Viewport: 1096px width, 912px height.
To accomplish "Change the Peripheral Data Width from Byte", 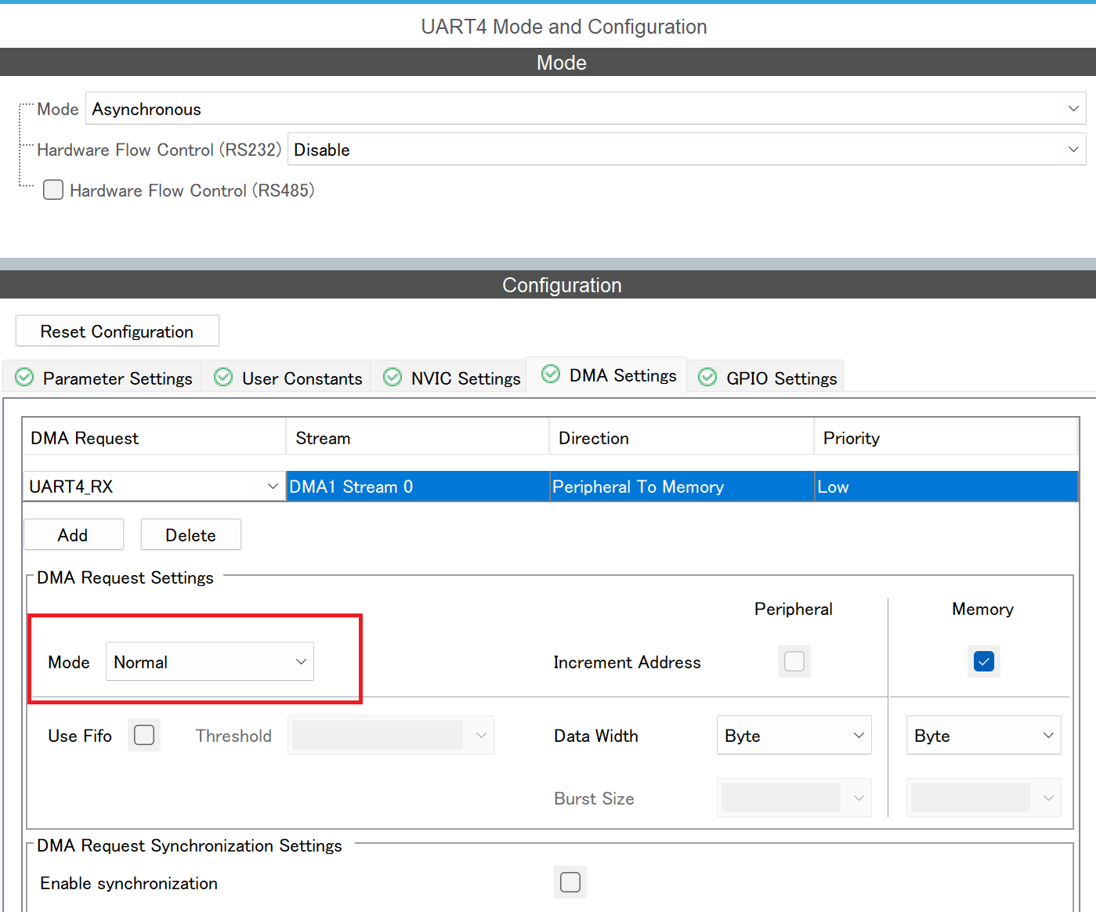I will pos(859,735).
